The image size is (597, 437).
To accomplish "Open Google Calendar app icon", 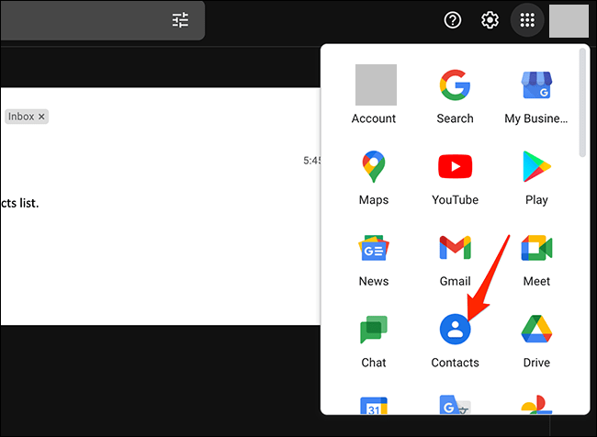I will click(374, 405).
